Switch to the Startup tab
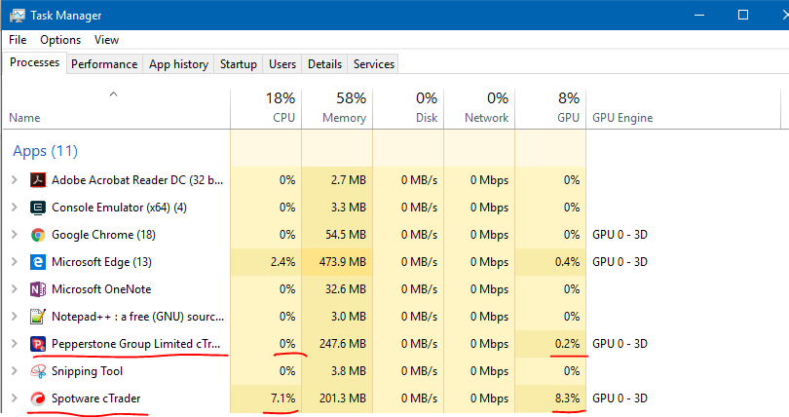Viewport: 789px width, 417px height. coord(239,64)
